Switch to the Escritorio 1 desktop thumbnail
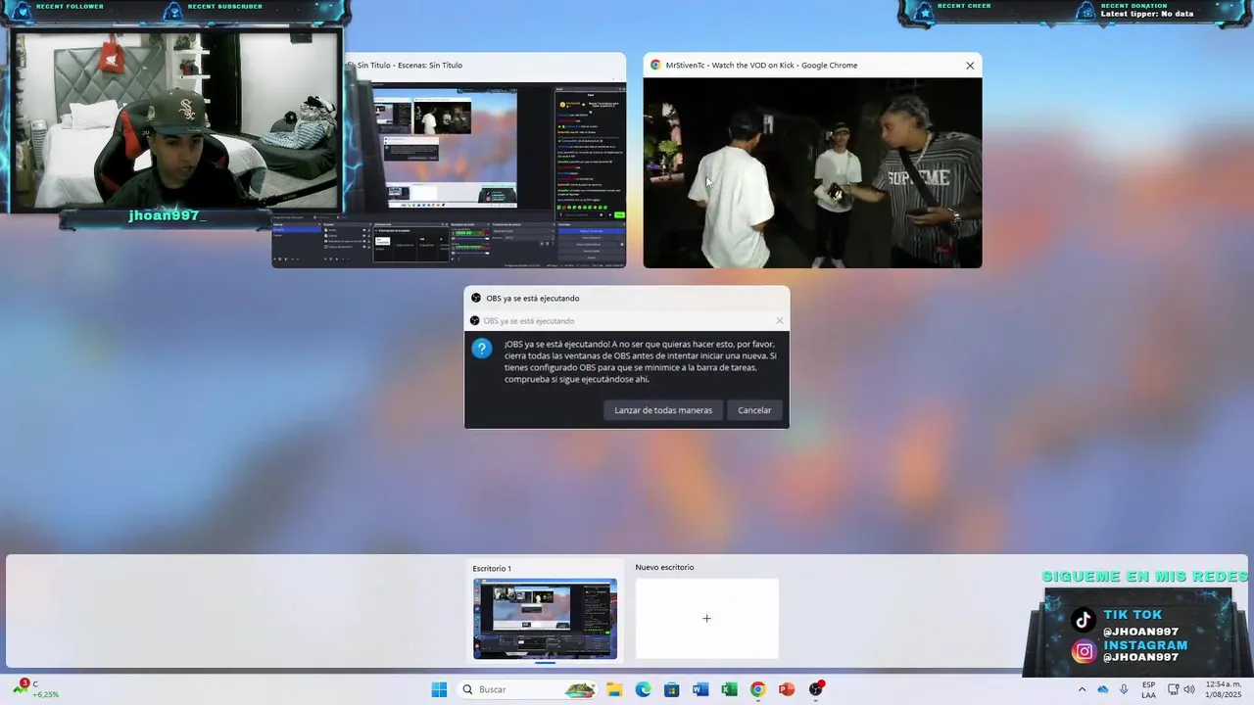Screen dimensions: 1254x705 (546, 619)
